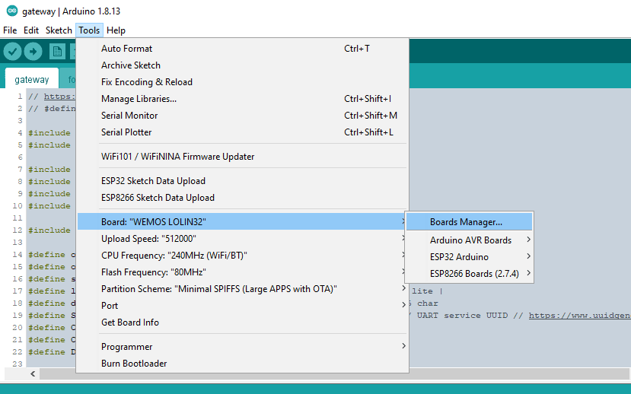Expand the Flash Frequency: "80MHz" submenu
Screen dimensions: 631x394
click(x=243, y=272)
